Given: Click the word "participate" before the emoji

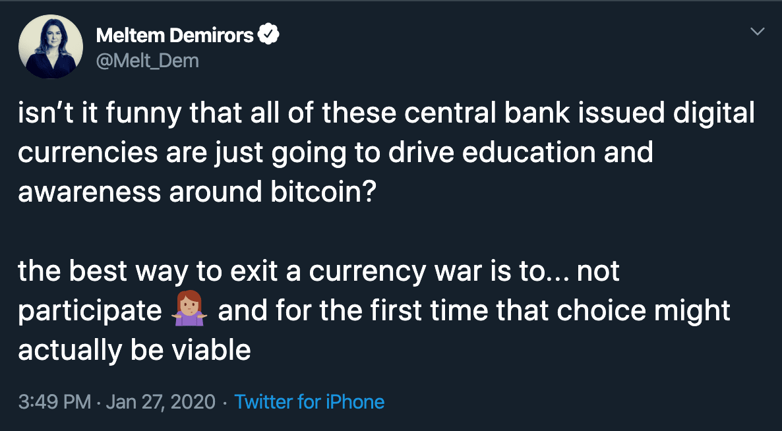Looking at the screenshot, I should (x=90, y=310).
